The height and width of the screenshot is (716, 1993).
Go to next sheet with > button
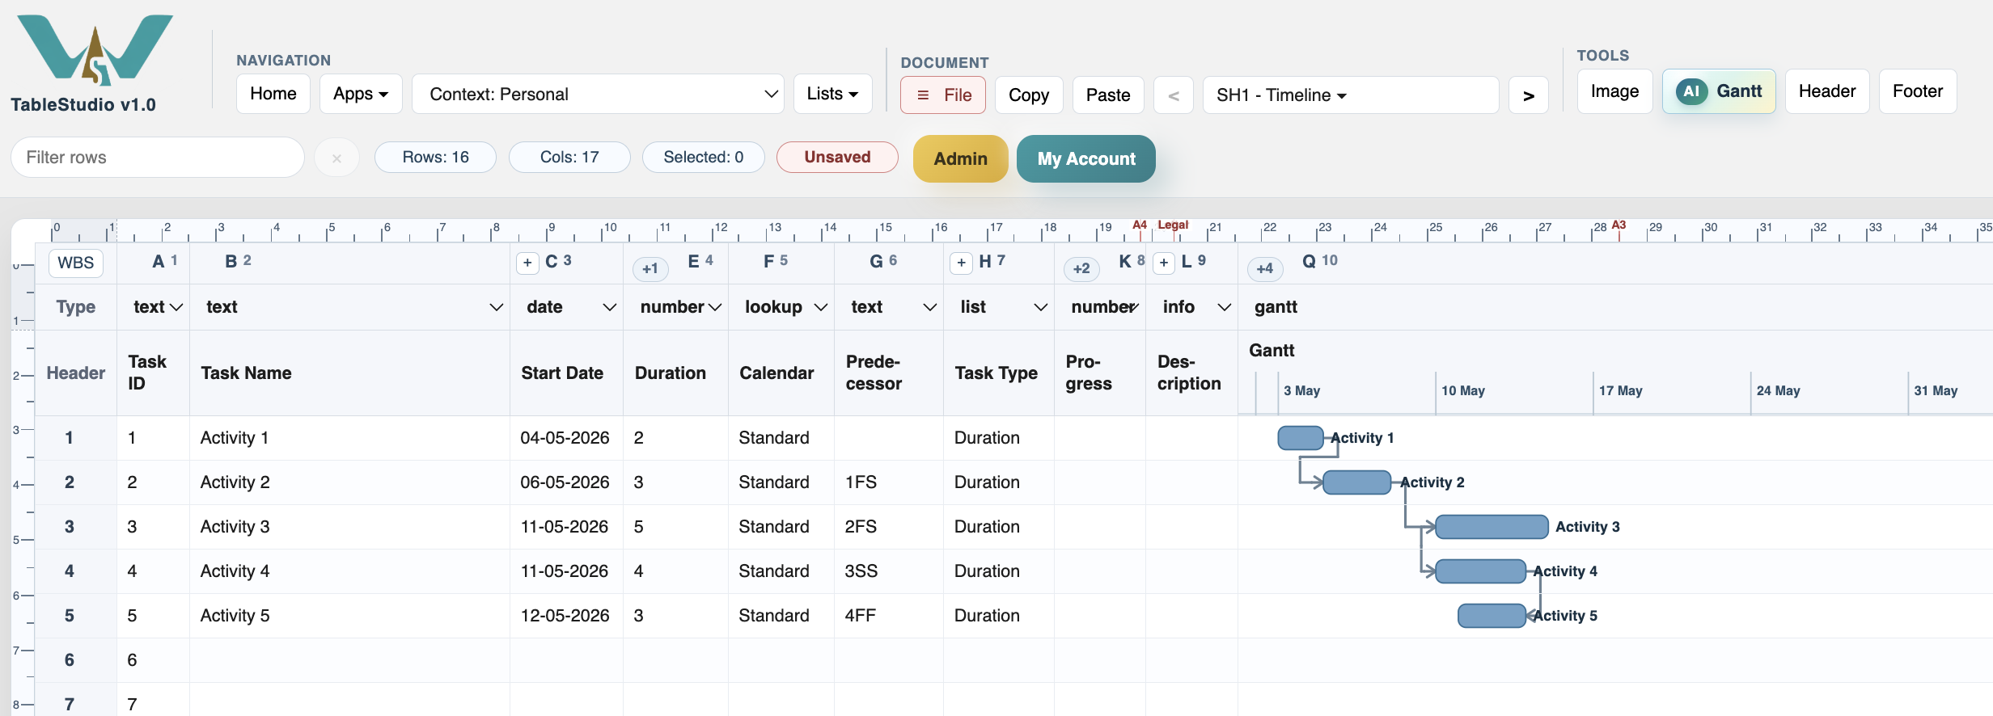[1529, 95]
